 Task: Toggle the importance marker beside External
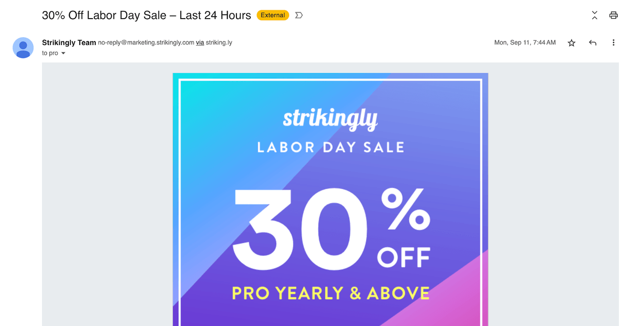point(299,16)
